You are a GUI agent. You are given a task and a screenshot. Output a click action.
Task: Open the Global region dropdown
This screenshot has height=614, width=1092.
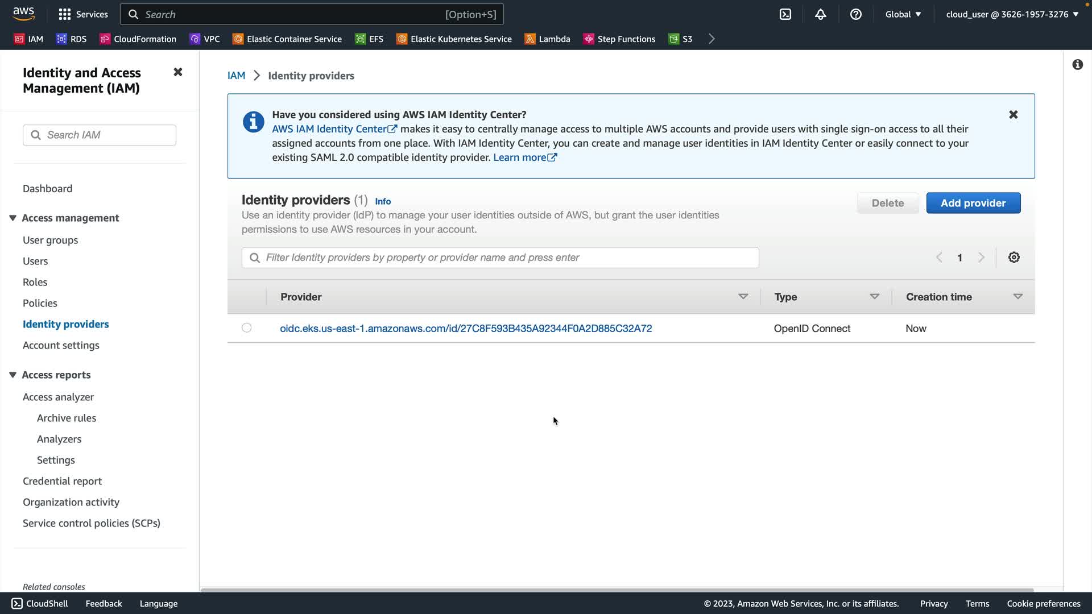tap(903, 14)
